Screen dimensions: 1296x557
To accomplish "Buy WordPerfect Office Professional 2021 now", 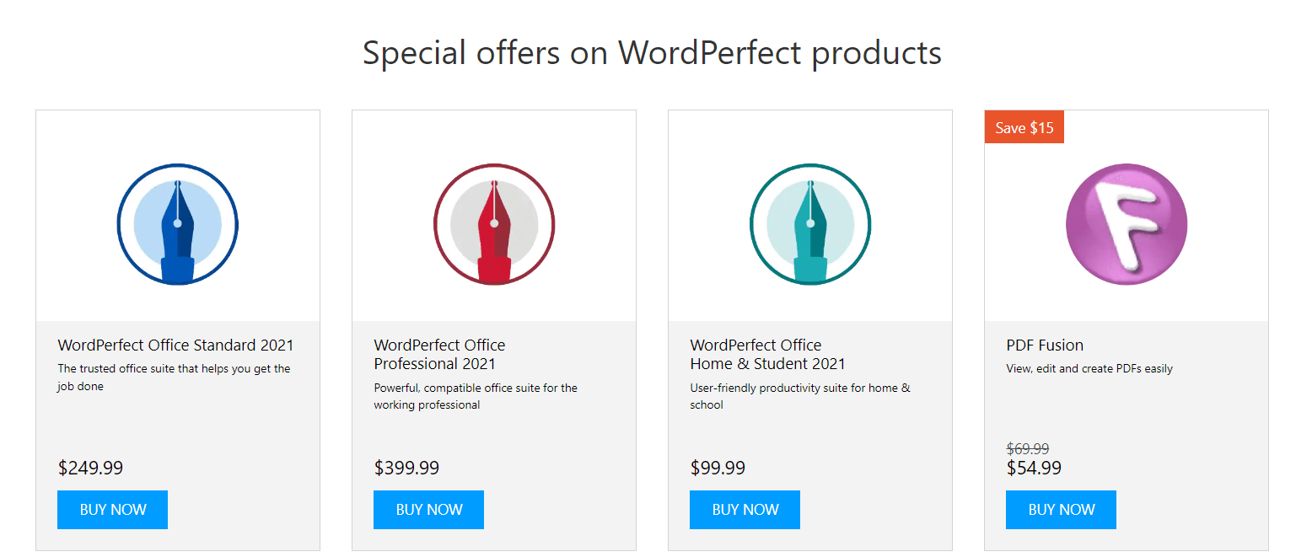I will (x=429, y=510).
